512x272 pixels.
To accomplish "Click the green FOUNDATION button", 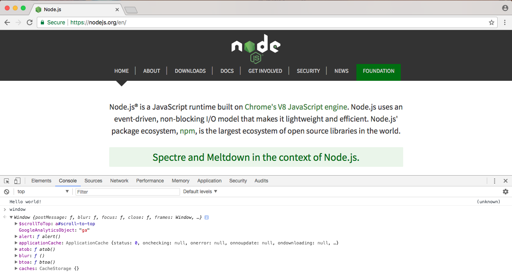I will 378,72.
